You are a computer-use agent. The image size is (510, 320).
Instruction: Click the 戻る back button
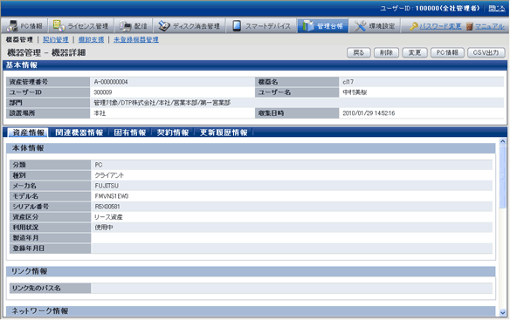359,52
